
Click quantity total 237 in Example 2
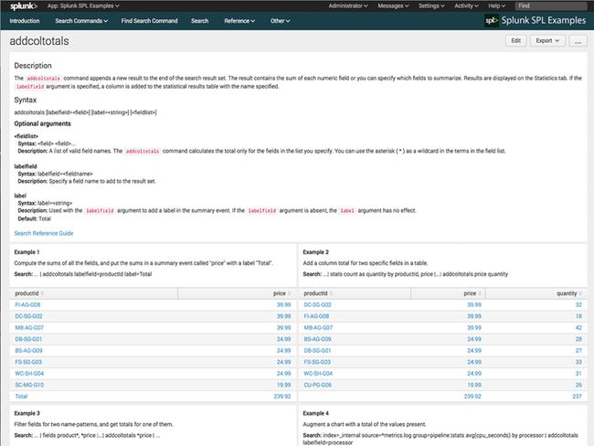(577, 397)
